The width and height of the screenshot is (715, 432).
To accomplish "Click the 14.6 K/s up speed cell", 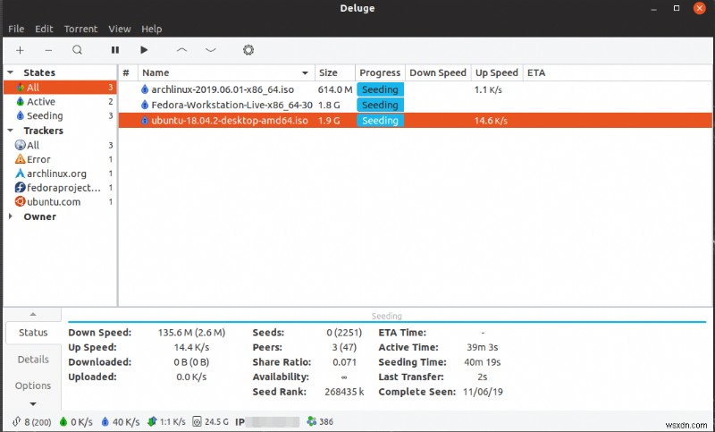I will pos(491,121).
